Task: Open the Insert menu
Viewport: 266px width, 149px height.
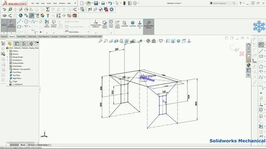Action: point(49,3)
